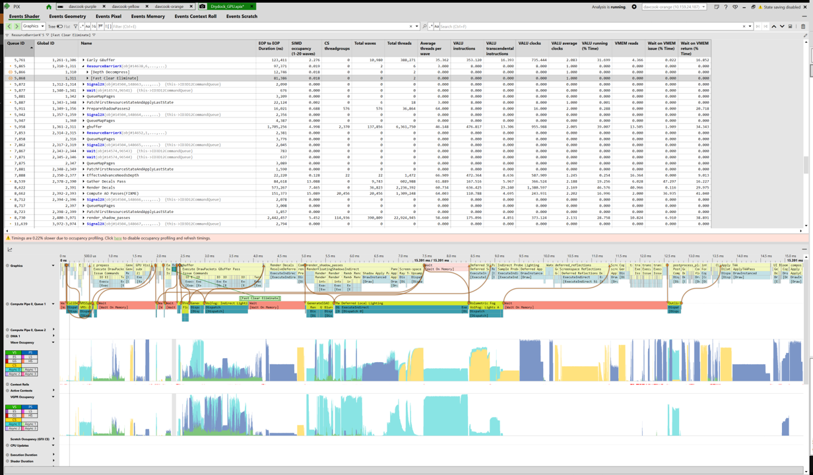Click the clipboard icon near search
813x475 pixels.
pos(803,26)
